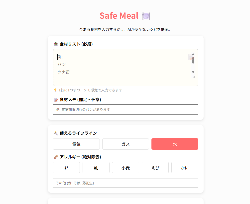Click the textarea resize handle icon
250x204 pixels.
click(x=193, y=76)
